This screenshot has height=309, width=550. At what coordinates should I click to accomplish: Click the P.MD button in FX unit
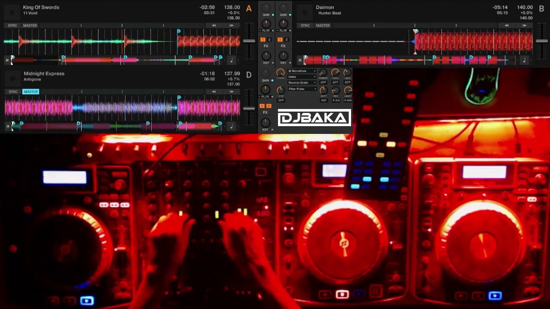(348, 100)
